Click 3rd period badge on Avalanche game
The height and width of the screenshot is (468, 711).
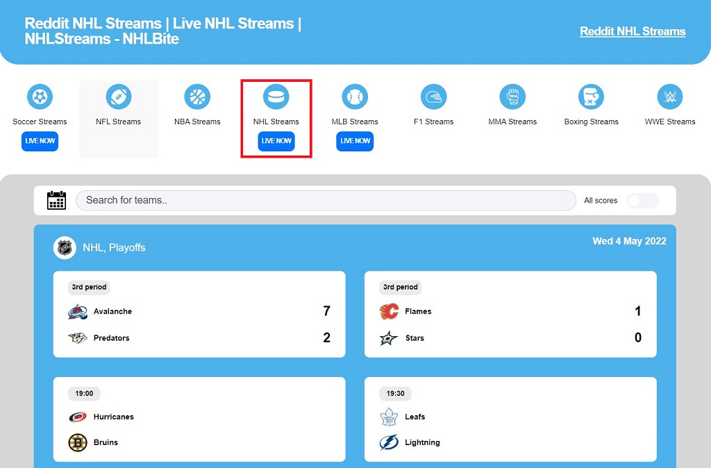[x=89, y=287]
